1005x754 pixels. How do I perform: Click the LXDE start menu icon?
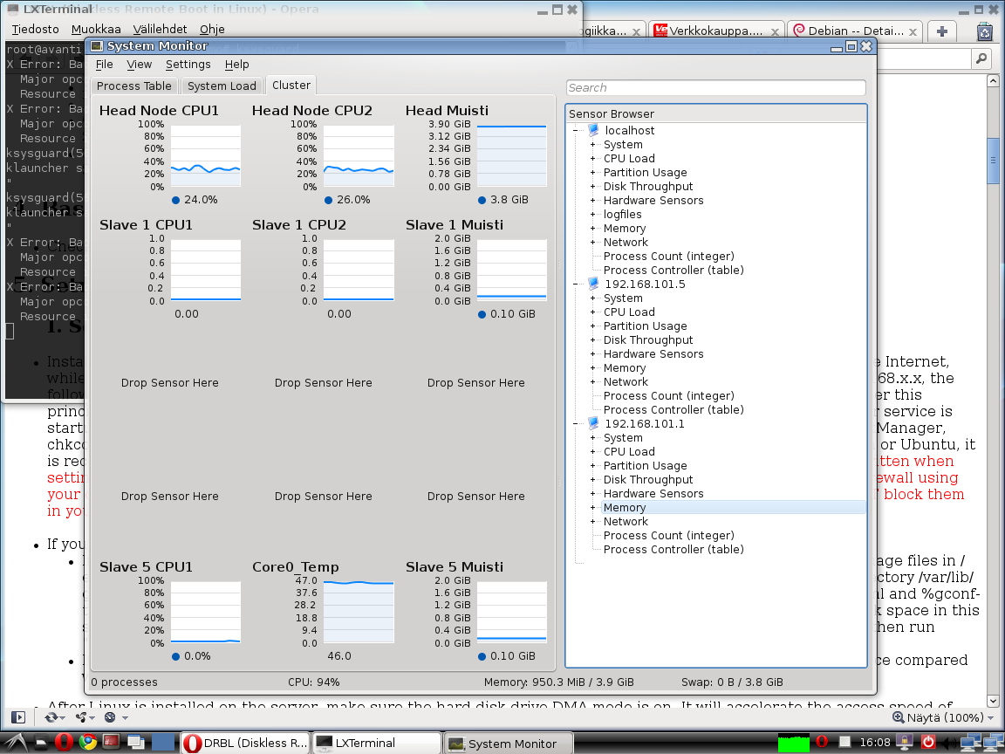point(17,743)
